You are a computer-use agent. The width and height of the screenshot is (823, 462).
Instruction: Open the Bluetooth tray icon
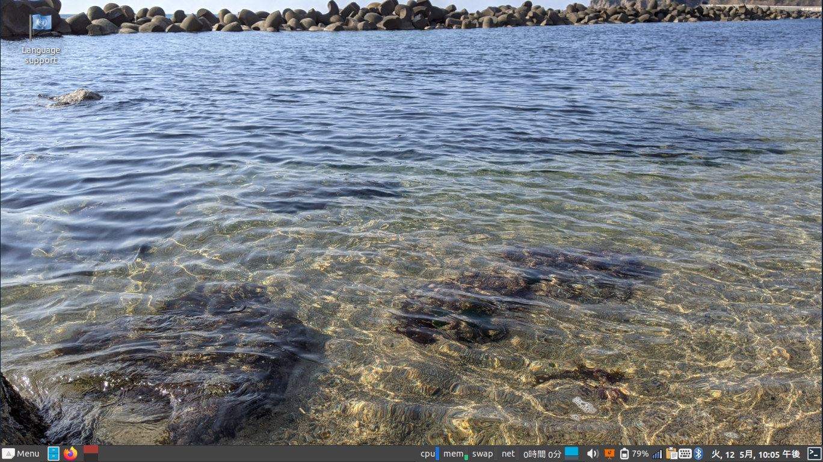(x=698, y=454)
